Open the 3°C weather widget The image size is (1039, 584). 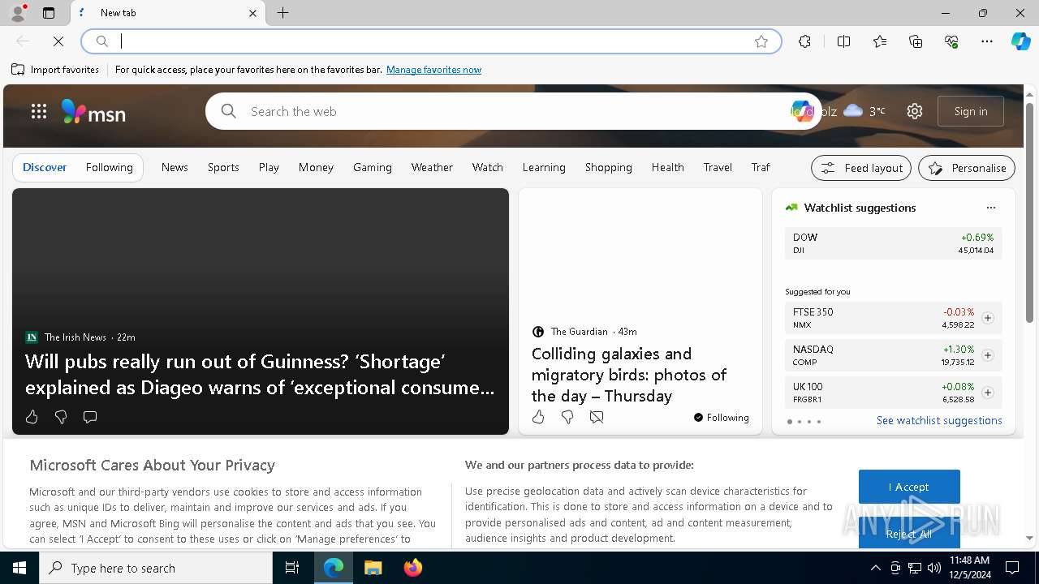click(x=864, y=111)
